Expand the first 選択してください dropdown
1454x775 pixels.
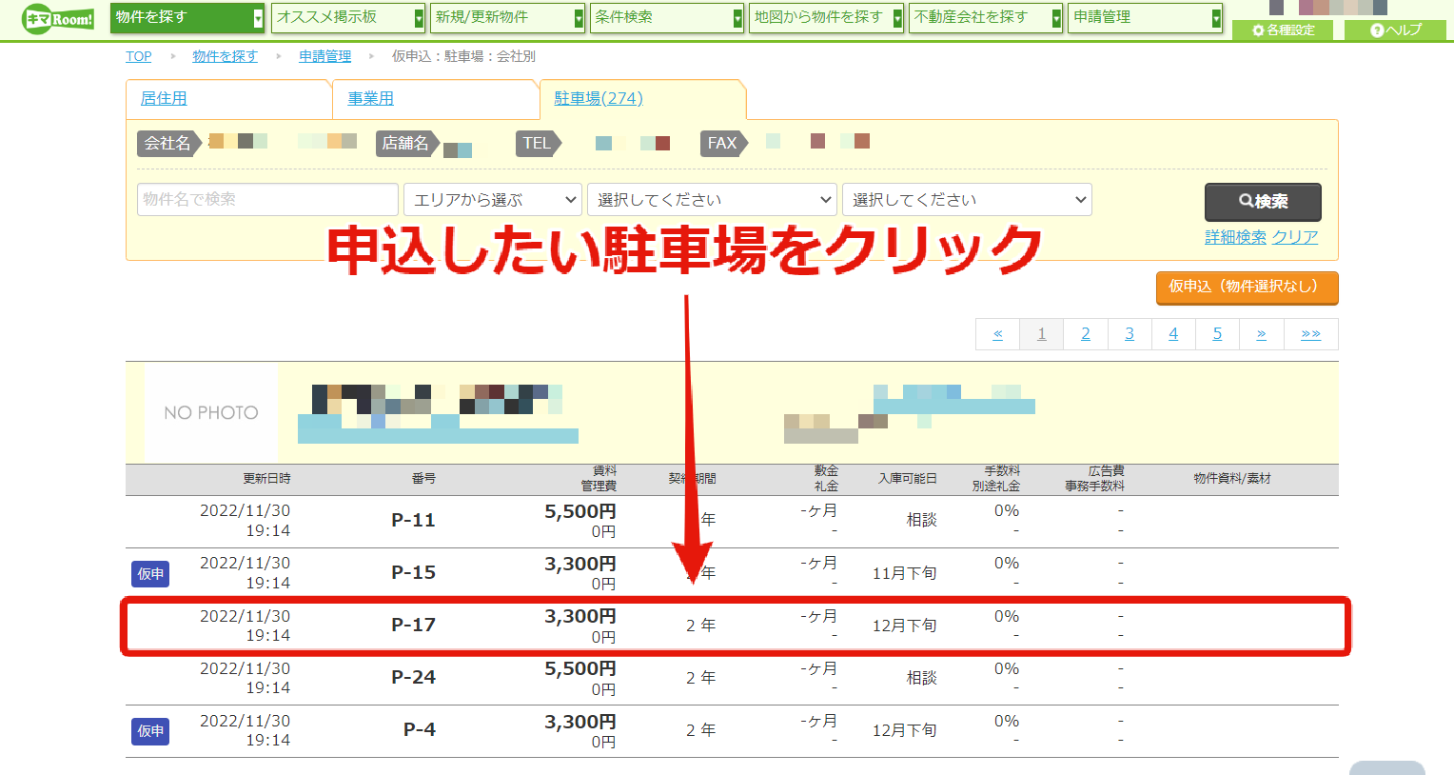[x=712, y=199]
